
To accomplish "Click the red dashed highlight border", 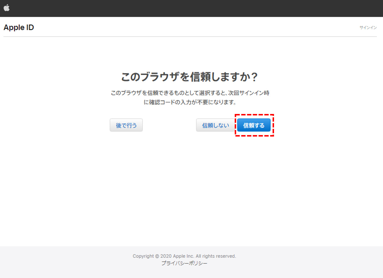I will [x=254, y=115].
